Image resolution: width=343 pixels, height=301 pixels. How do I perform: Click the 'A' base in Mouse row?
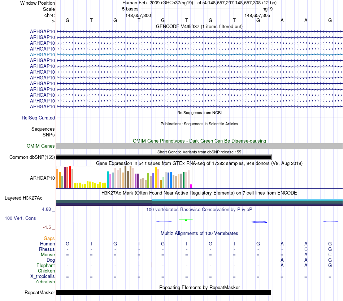click(x=306, y=255)
